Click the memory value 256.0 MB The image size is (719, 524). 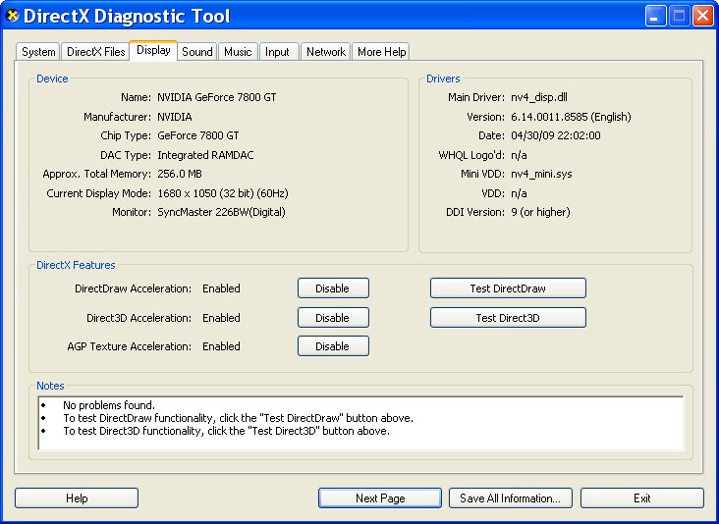click(x=180, y=174)
